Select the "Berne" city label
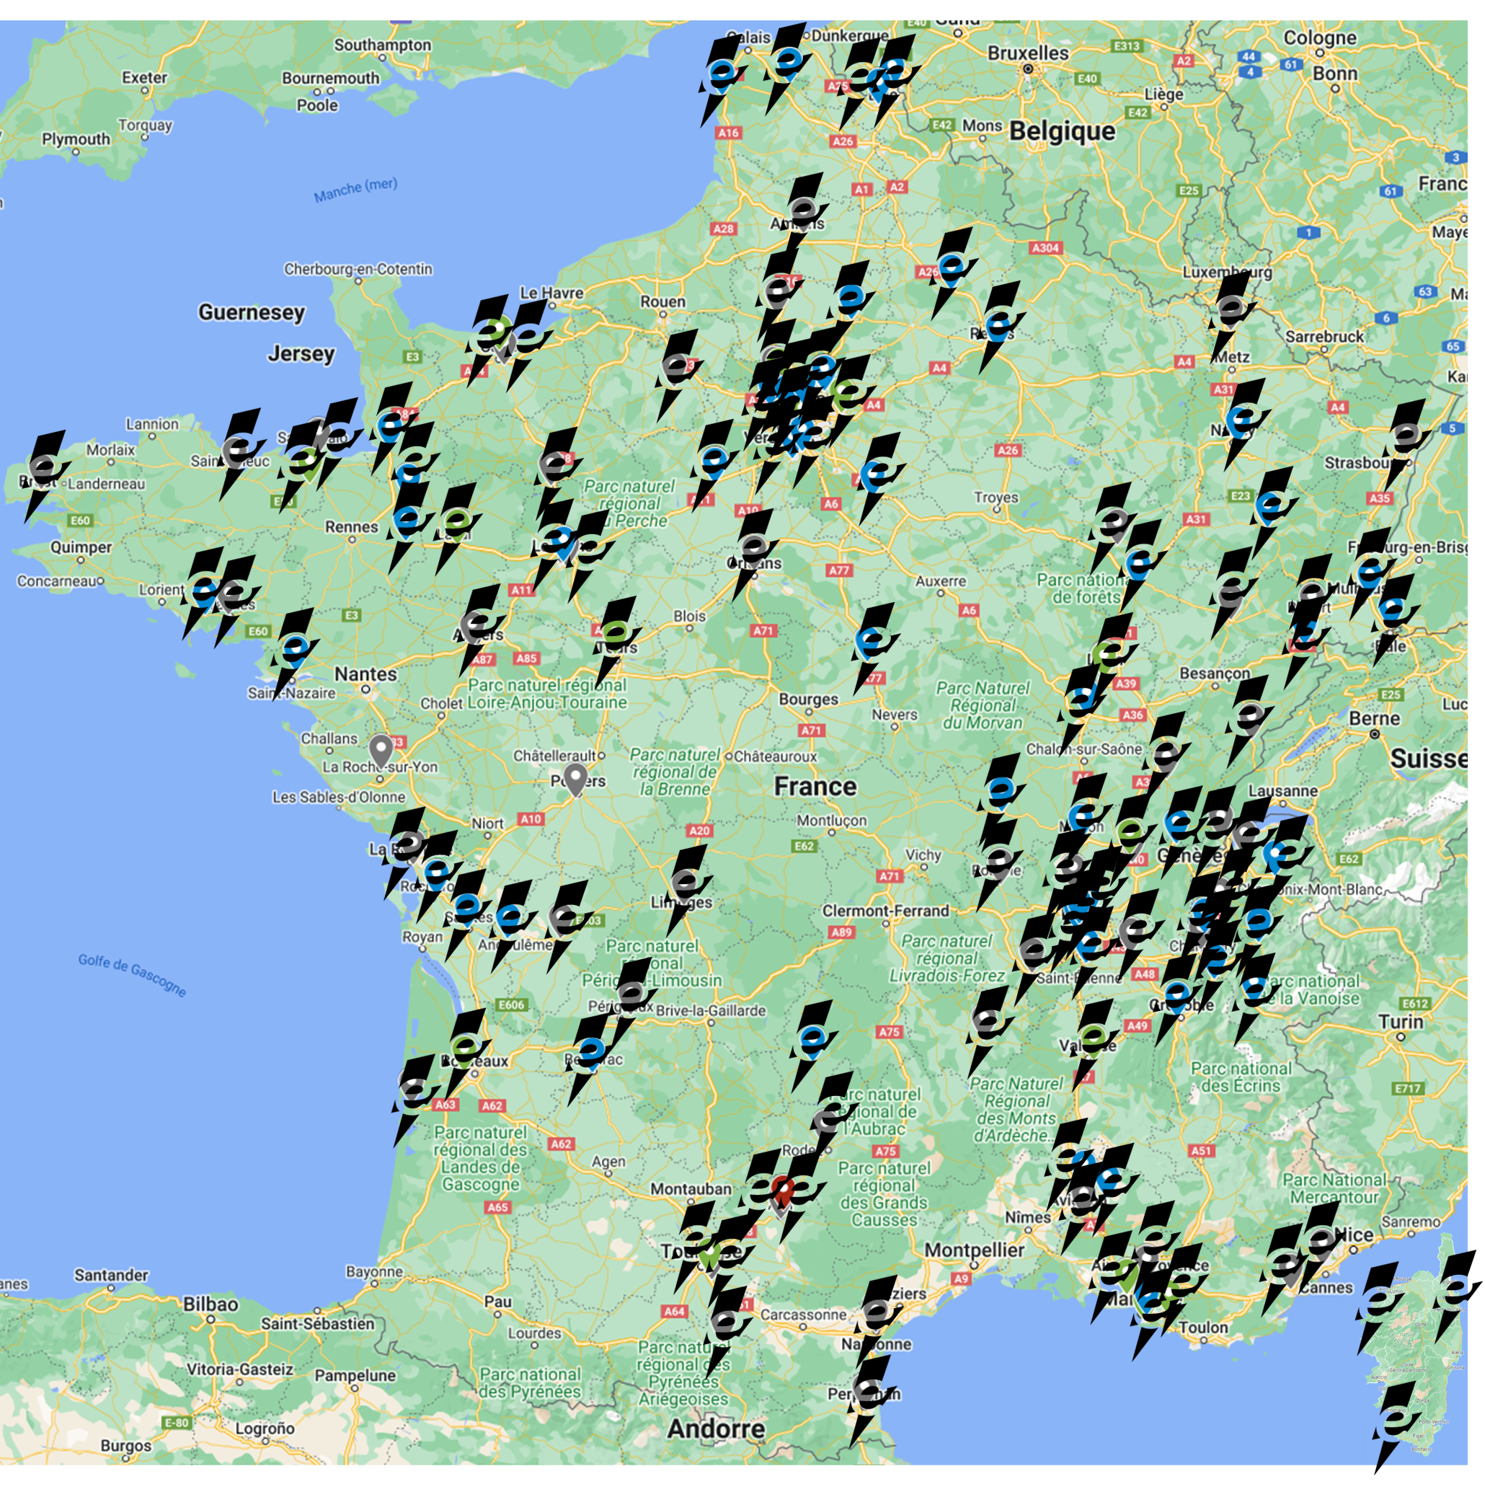 1374,718
